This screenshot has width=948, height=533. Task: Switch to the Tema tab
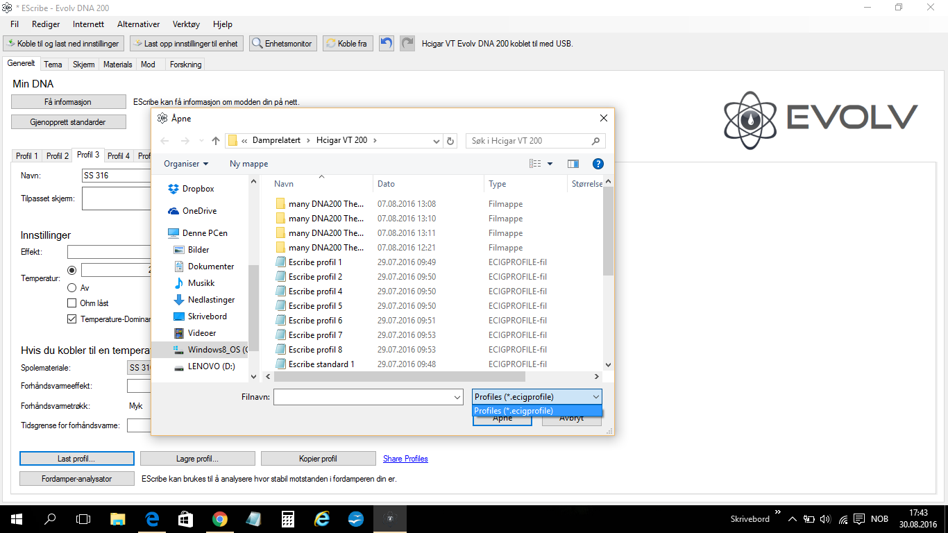(53, 65)
